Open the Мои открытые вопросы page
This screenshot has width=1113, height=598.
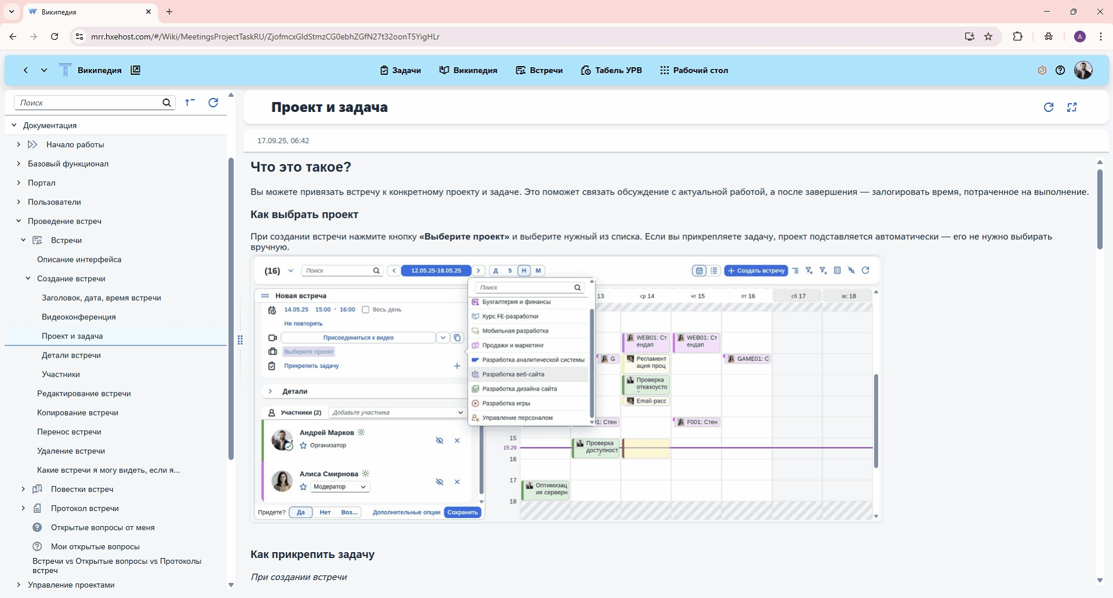point(95,546)
